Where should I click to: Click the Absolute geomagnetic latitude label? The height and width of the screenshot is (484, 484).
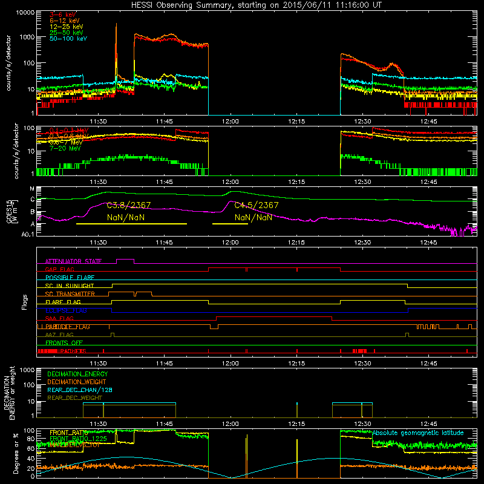pos(418,433)
